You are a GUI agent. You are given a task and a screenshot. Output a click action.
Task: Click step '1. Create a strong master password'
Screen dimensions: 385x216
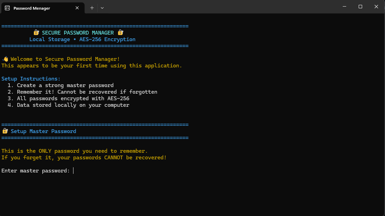pos(61,85)
